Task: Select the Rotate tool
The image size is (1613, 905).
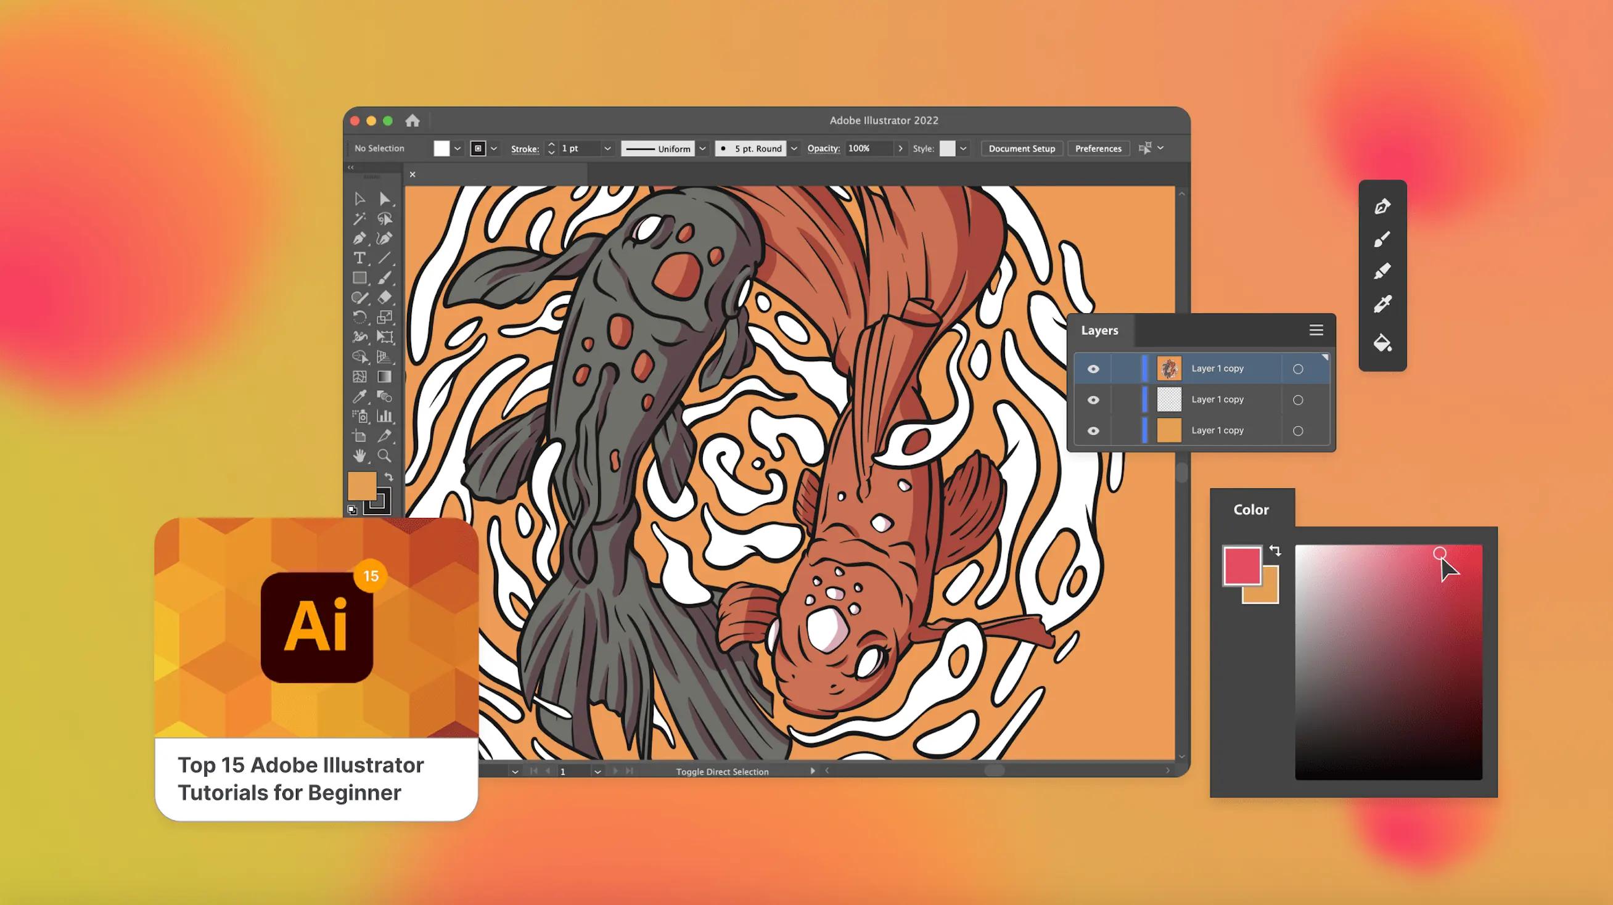Action: [x=359, y=317]
